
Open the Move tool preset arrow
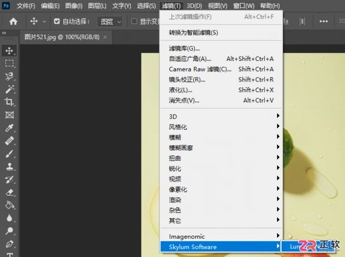pos(44,22)
